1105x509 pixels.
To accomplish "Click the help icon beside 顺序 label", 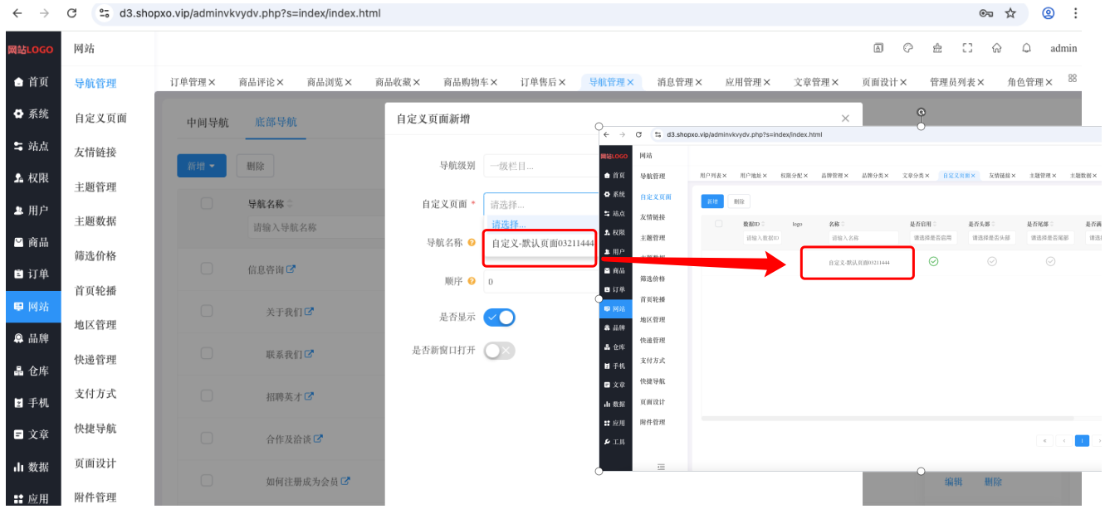I will [x=472, y=281].
